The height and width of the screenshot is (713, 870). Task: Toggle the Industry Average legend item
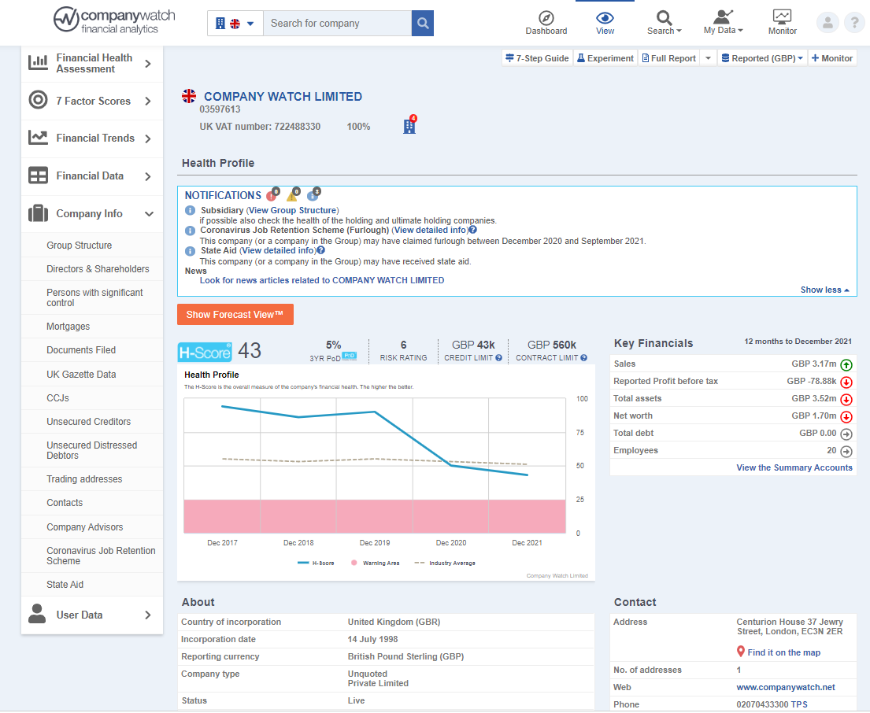[445, 563]
